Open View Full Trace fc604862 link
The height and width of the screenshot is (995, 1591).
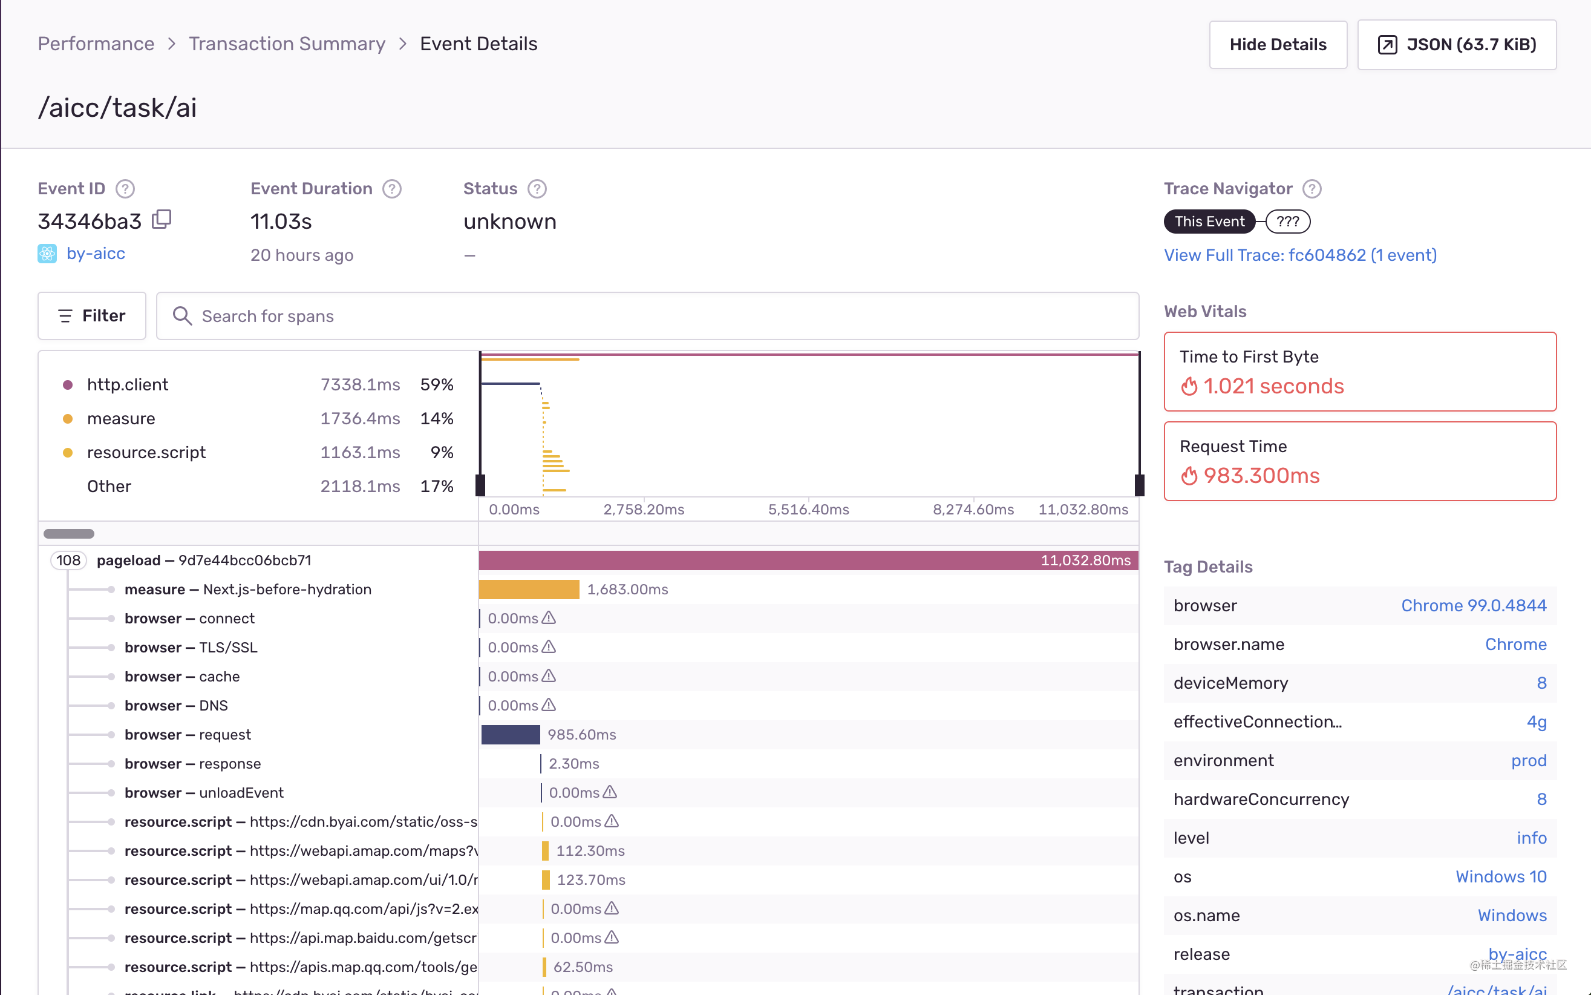click(1300, 255)
